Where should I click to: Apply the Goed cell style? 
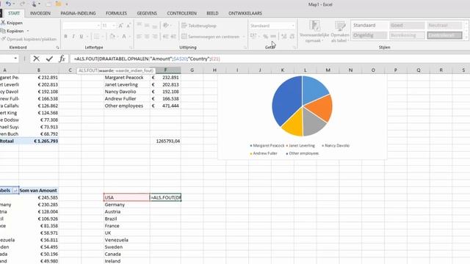[407, 26]
